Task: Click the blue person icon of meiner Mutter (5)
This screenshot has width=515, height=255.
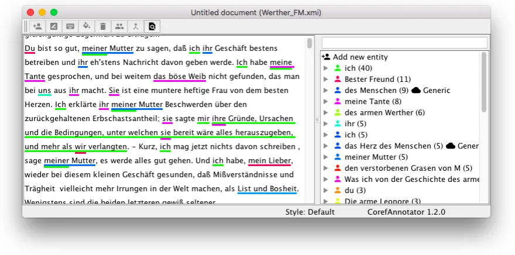Action: click(x=337, y=157)
